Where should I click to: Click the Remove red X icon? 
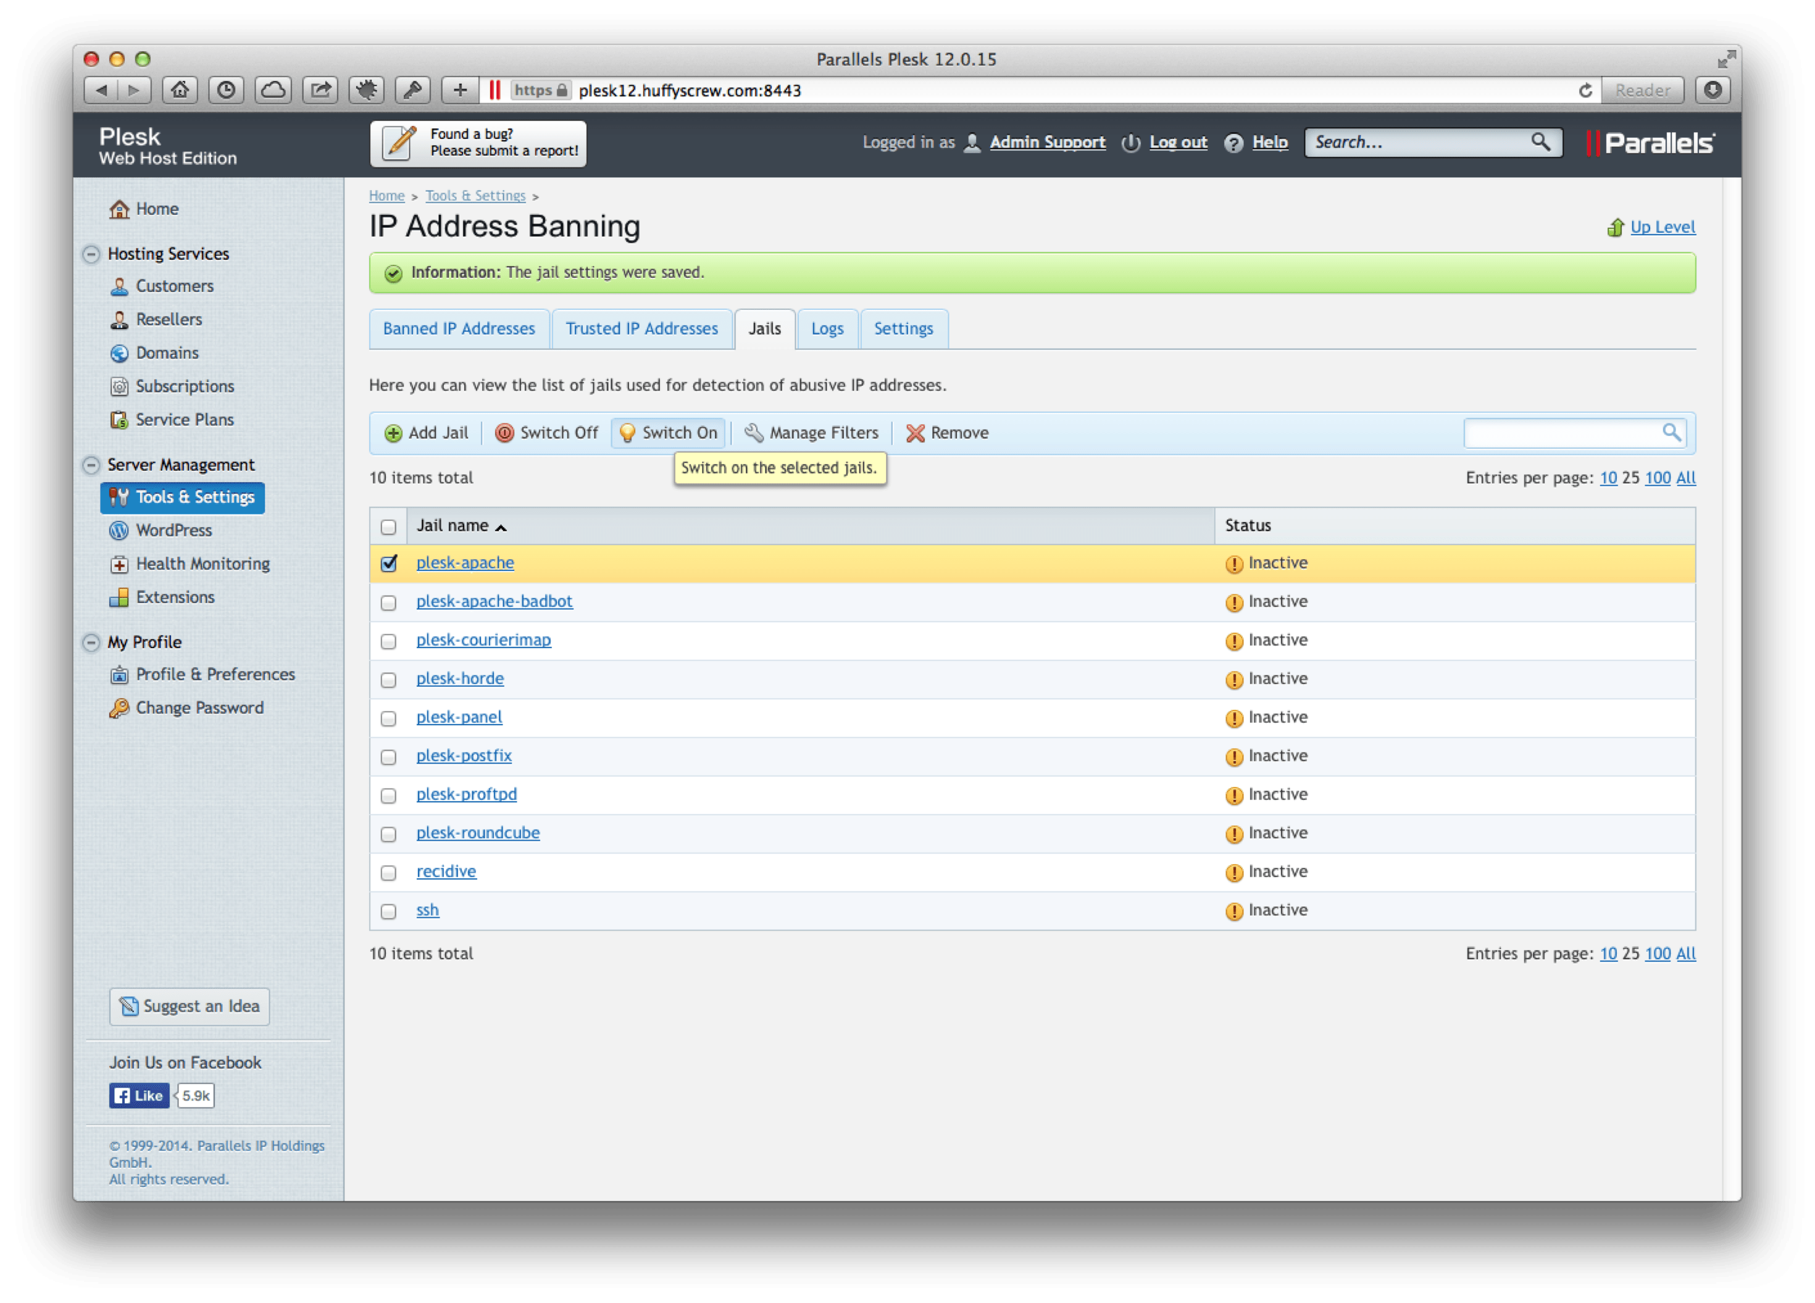point(915,433)
